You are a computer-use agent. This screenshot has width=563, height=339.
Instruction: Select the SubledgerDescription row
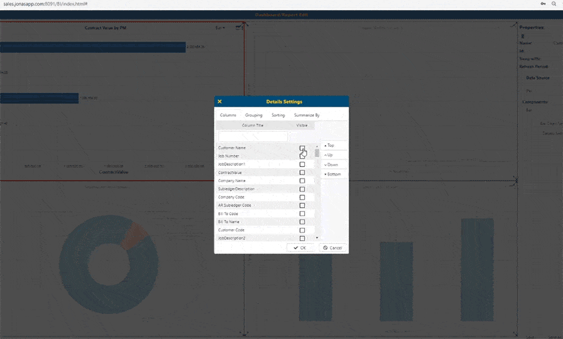265,189
